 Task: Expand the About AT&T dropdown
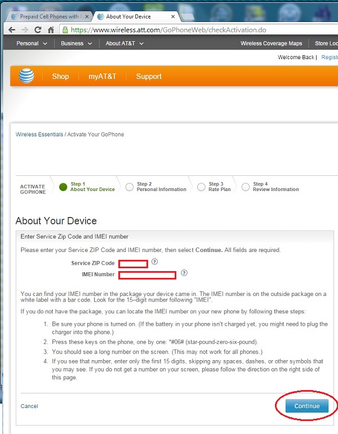click(x=124, y=43)
